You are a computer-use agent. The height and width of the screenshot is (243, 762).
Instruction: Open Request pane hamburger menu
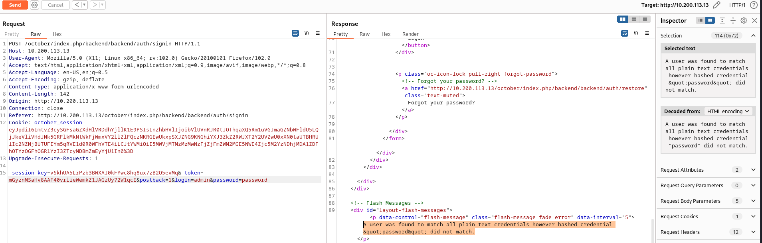[318, 33]
